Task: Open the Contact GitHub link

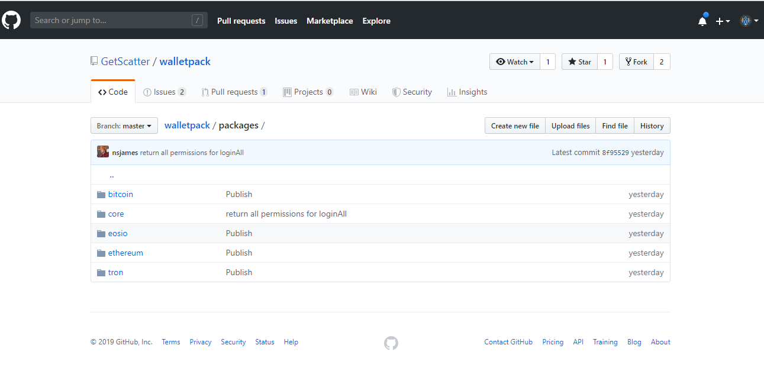Action: [x=508, y=342]
